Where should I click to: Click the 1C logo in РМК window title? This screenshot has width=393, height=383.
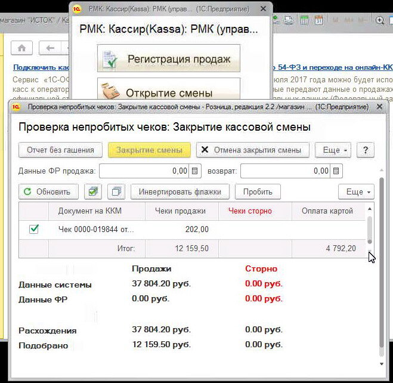(x=77, y=9)
